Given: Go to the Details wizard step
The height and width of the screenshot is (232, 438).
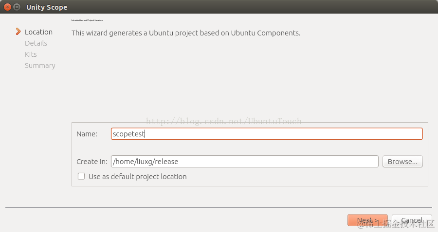Looking at the screenshot, I should [36, 43].
